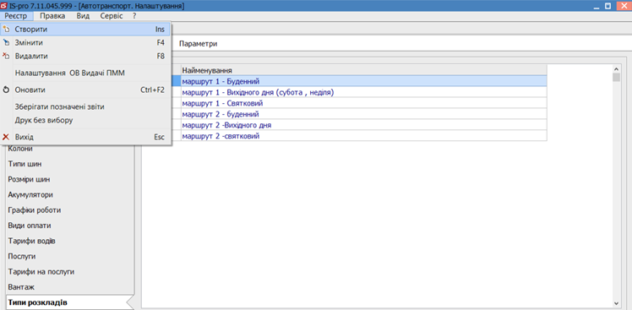Click the Оновити refresh icon
Viewport: 632px width, 310px height.
(x=6, y=90)
